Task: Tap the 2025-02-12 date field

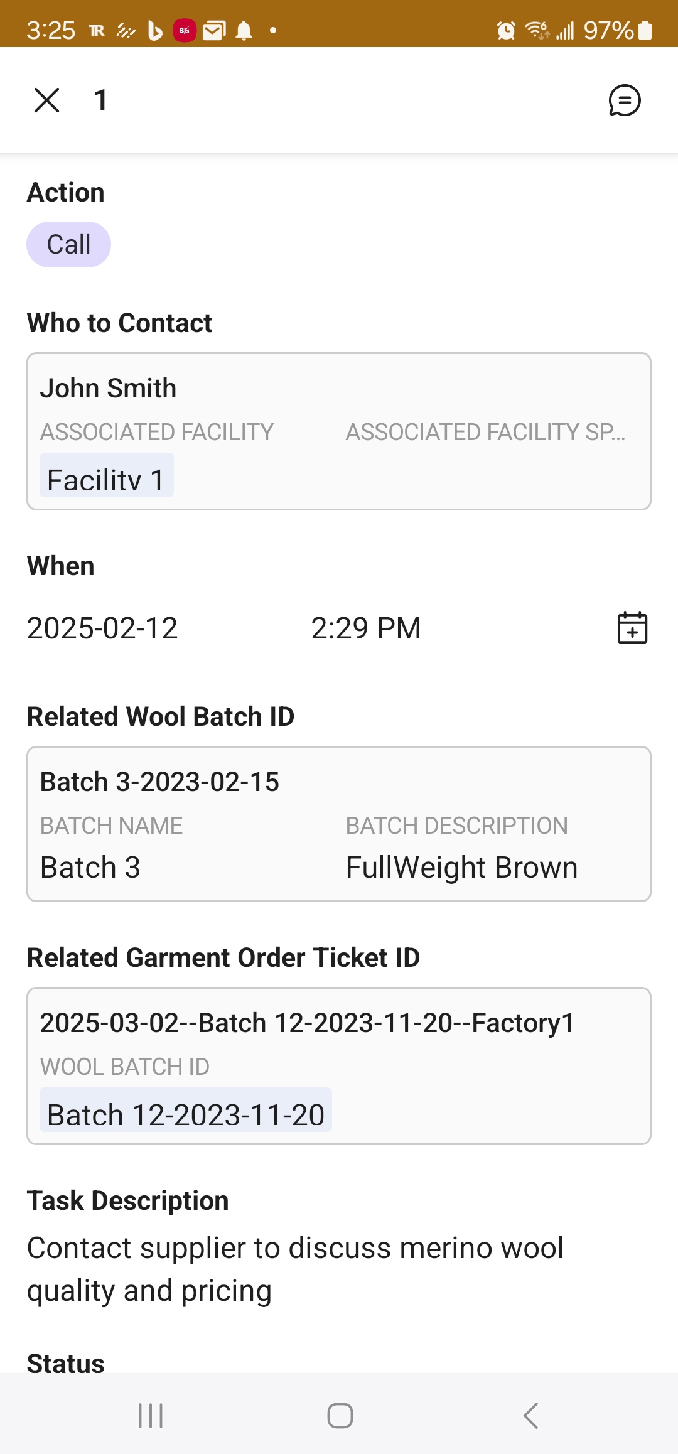Action: pyautogui.click(x=102, y=628)
